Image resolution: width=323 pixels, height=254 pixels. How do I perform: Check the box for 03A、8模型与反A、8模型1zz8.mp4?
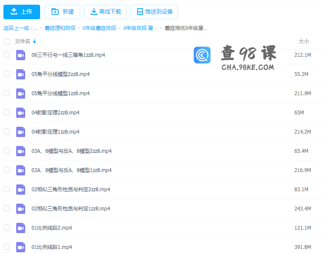7,170
